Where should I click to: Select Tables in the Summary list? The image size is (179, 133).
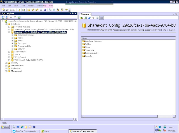pyautogui.click(x=88, y=44)
